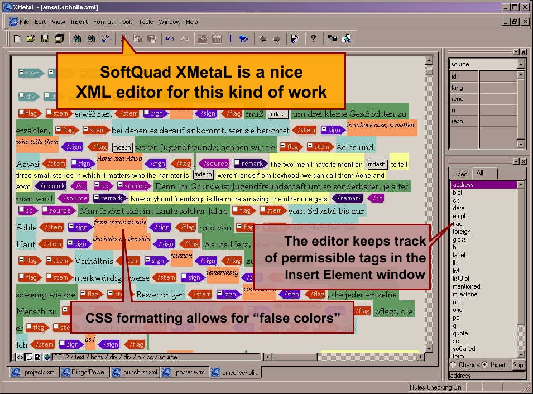
Task: Collapse the remark tag before "The two men"
Action: coord(237,163)
